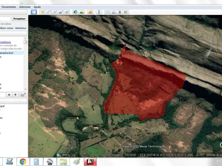222x166 pixels.
Task: Open the Ferramentas menu
Action: [x=9, y=7]
